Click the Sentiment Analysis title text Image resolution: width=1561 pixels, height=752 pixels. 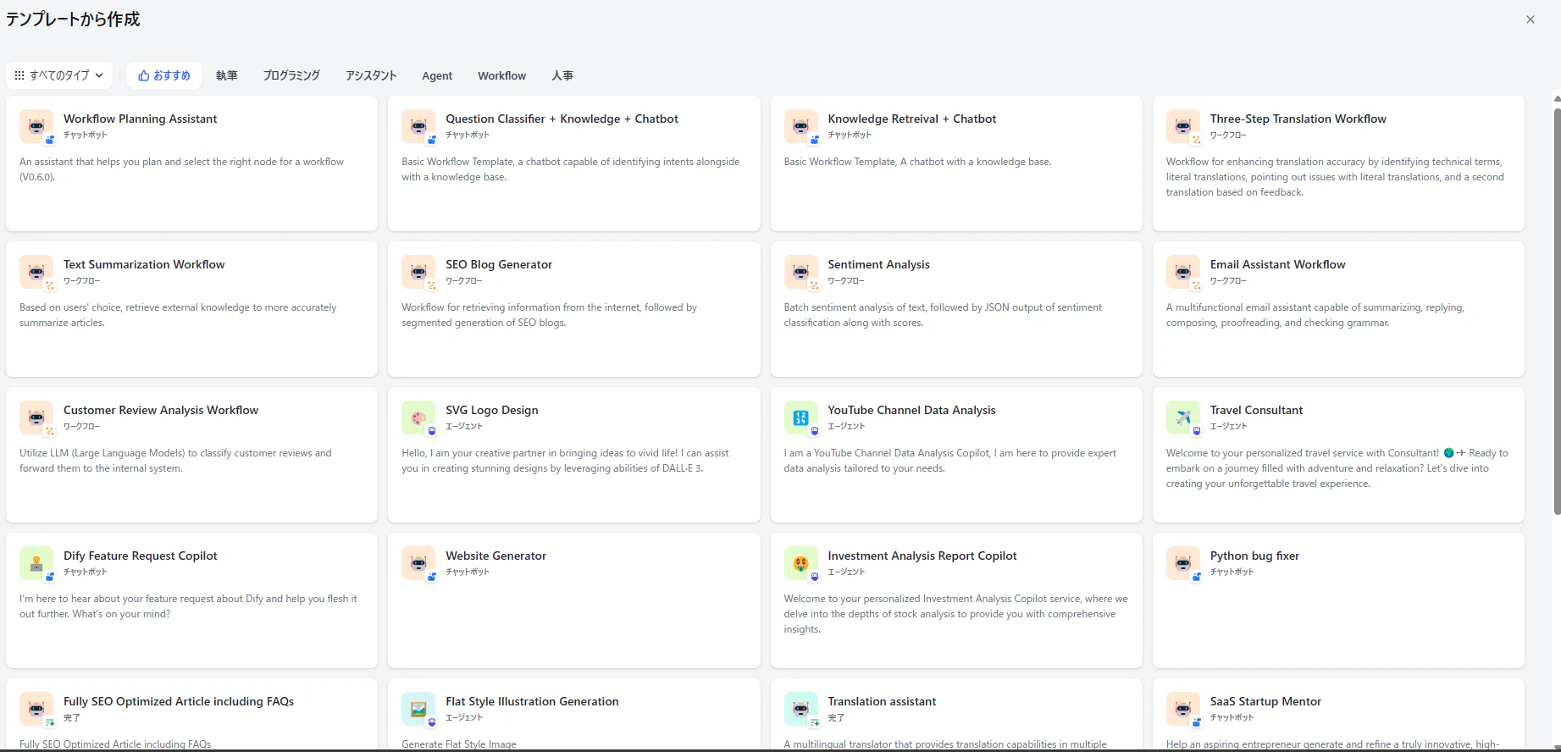pyautogui.click(x=878, y=264)
